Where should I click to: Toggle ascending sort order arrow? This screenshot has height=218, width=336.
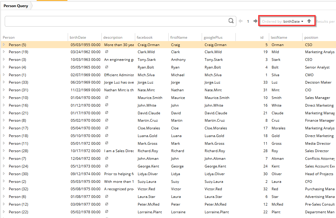pos(309,21)
